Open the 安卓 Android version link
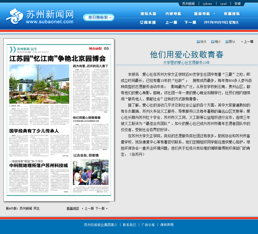The width and height of the screenshot is (258, 234). pos(237,4)
